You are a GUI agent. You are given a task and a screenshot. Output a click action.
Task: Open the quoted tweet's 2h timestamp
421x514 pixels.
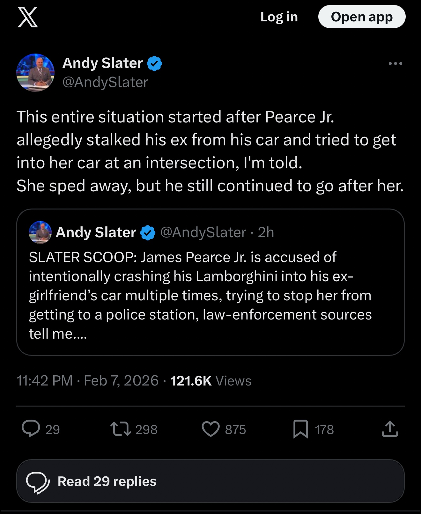tap(266, 232)
